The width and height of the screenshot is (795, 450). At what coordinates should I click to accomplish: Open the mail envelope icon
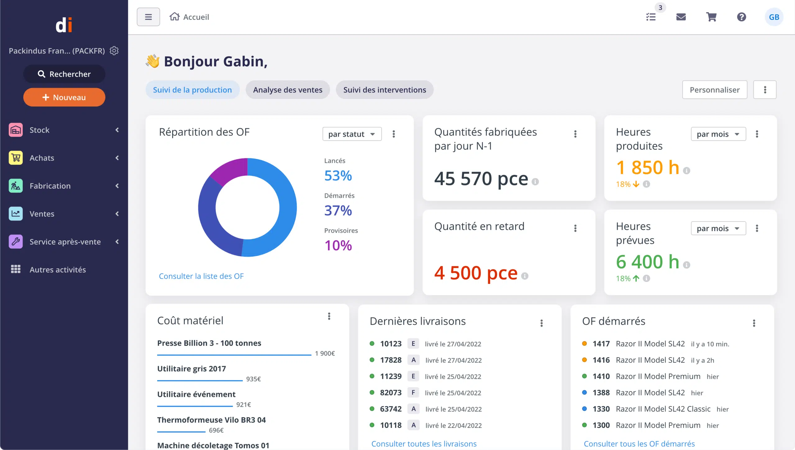tap(681, 17)
